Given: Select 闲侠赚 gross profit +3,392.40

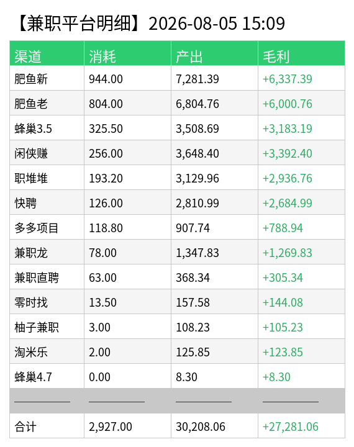Looking at the screenshot, I should tap(288, 153).
